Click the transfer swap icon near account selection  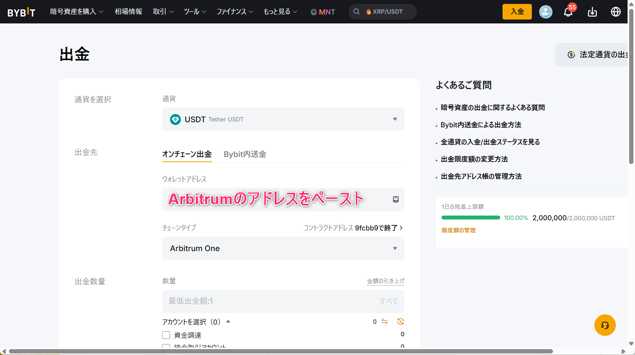385,321
